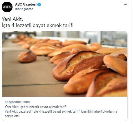This screenshot has height=124, width=134.
Task: Click the blue verified badge
Action: [39, 4]
